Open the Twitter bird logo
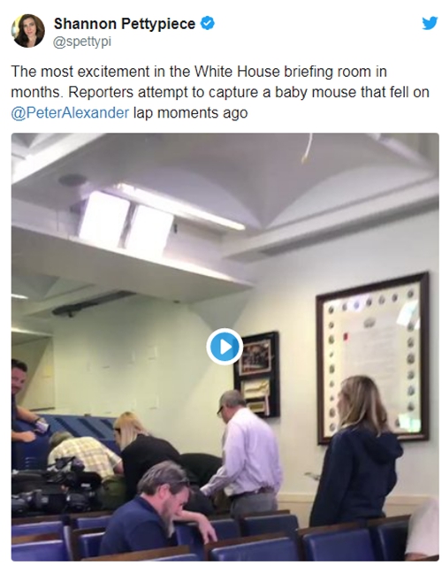 click(x=430, y=24)
